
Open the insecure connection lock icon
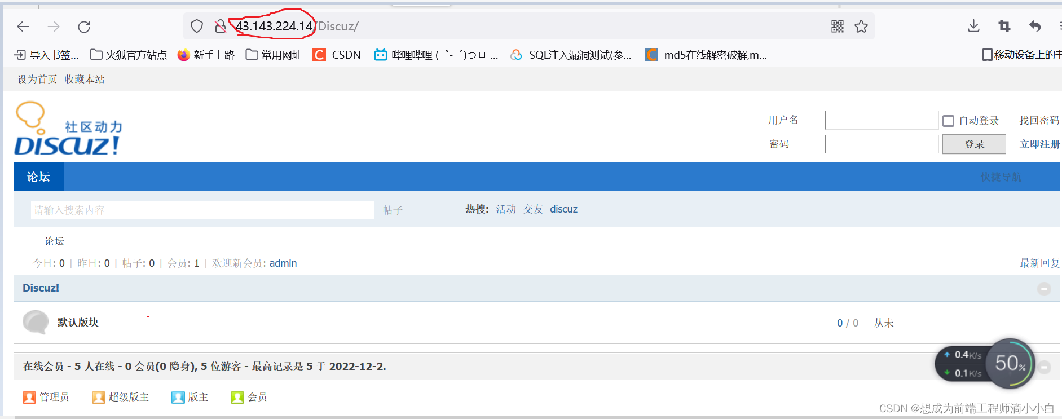click(221, 26)
